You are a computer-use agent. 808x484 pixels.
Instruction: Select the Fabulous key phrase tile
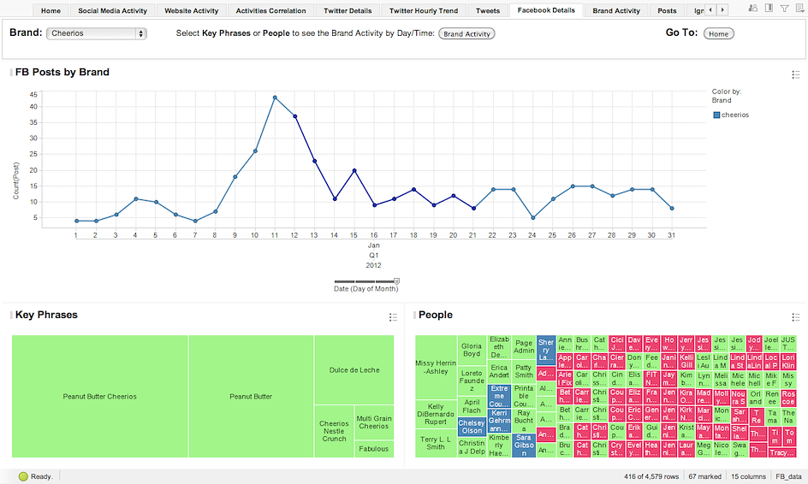point(374,449)
